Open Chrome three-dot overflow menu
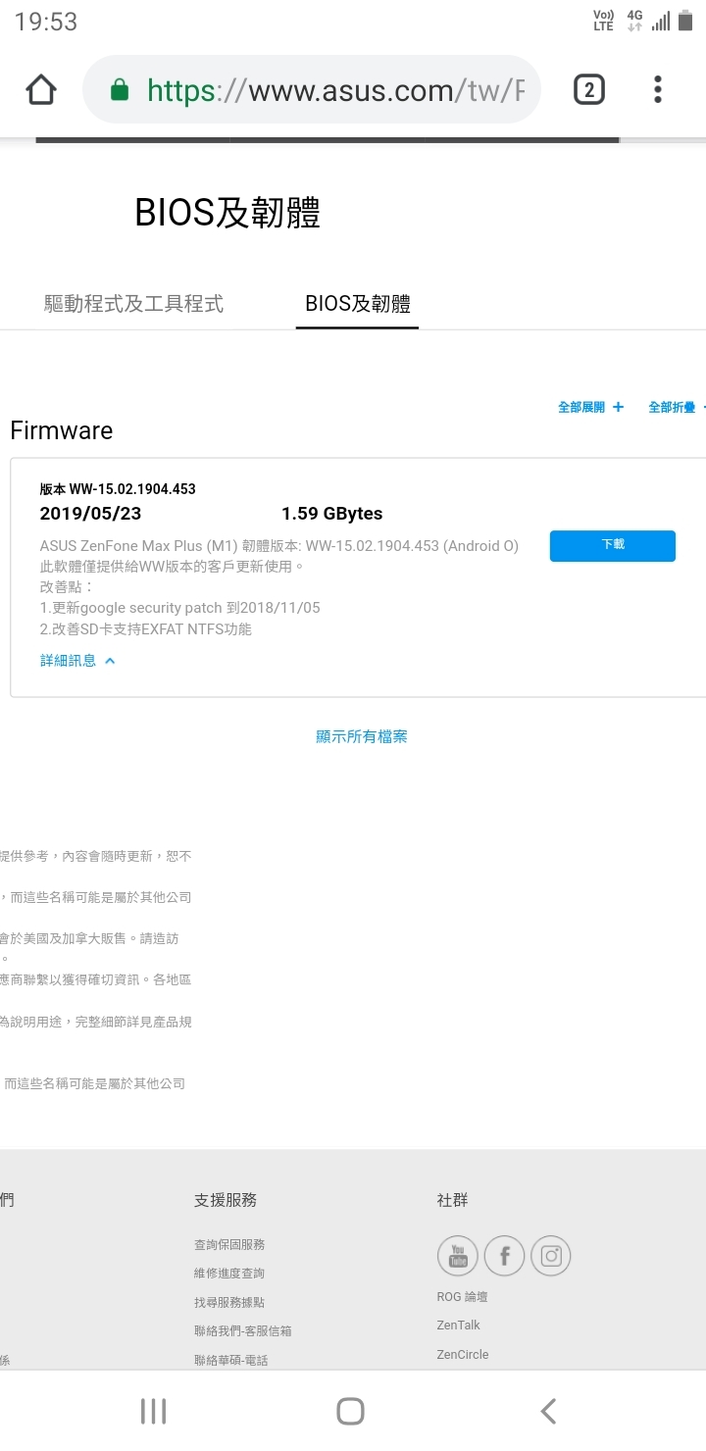This screenshot has width=706, height=1451. tap(658, 90)
